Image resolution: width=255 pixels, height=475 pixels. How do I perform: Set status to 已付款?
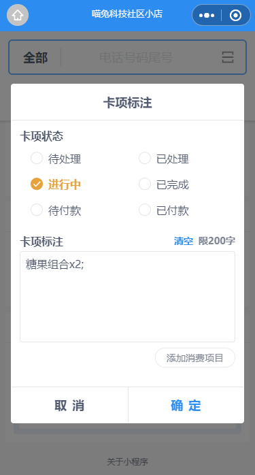[x=163, y=210]
